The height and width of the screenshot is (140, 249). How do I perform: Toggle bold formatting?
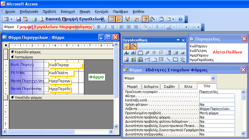[x=99, y=27]
